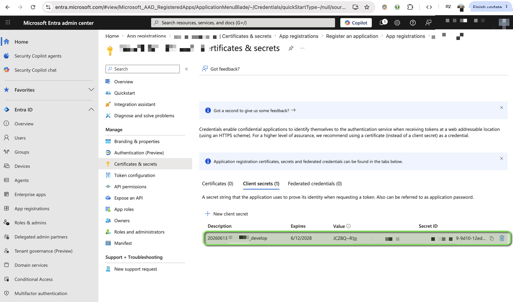Open the notifications bell
The height and width of the screenshot is (302, 513).
click(x=382, y=23)
